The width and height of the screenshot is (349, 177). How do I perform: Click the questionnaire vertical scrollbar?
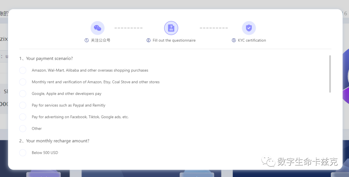(330, 74)
